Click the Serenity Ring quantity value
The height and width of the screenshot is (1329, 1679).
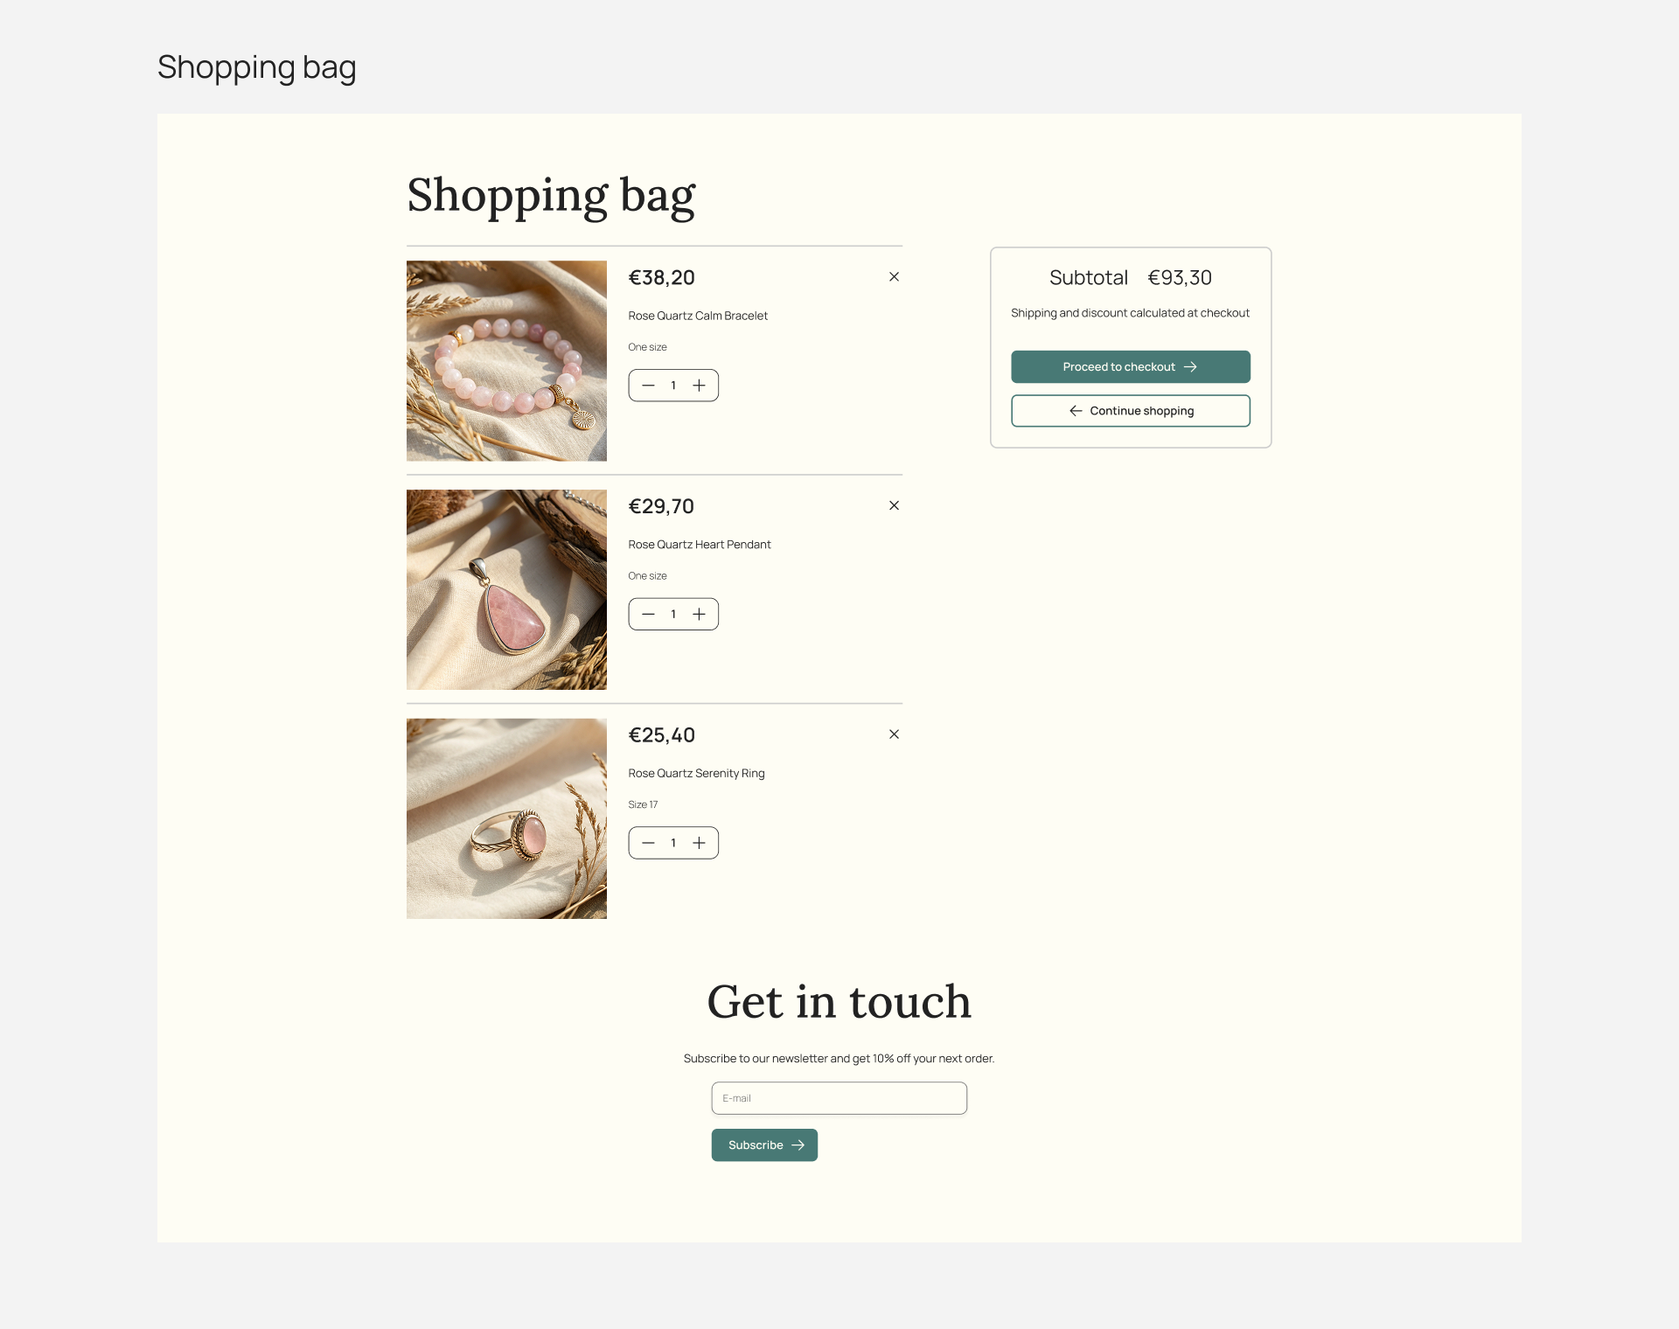[673, 843]
